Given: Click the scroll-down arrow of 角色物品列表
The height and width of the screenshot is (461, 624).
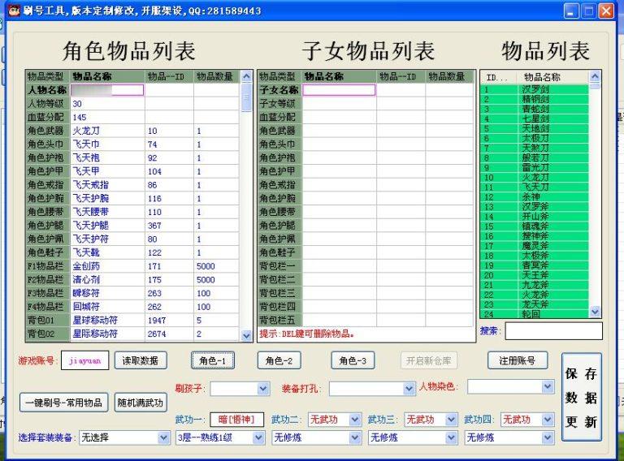Looking at the screenshot, I should [x=247, y=334].
